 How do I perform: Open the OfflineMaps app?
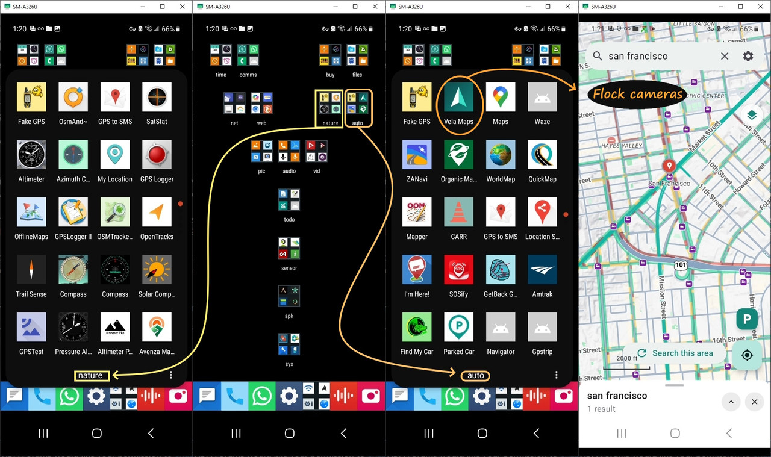click(x=31, y=212)
